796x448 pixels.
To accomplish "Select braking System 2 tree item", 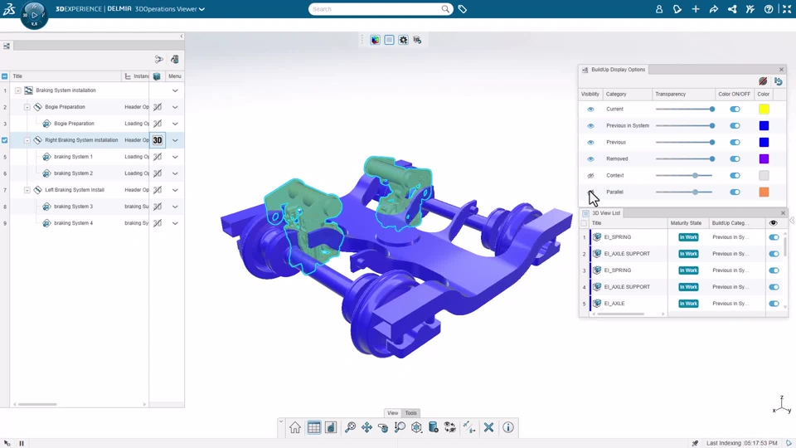I will pyautogui.click(x=73, y=173).
